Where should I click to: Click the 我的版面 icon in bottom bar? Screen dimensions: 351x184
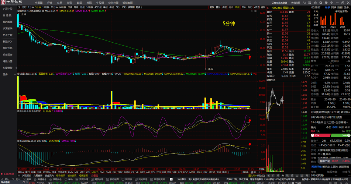coord(107,179)
